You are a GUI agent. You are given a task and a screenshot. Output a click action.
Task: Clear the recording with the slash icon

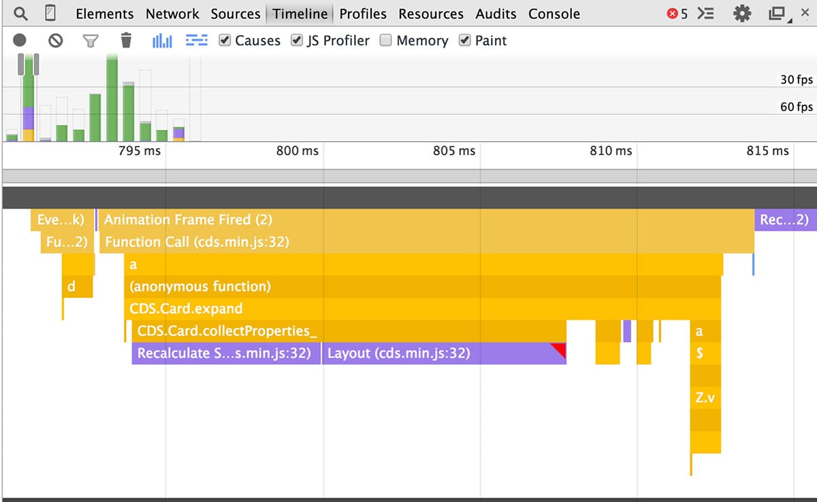point(55,40)
